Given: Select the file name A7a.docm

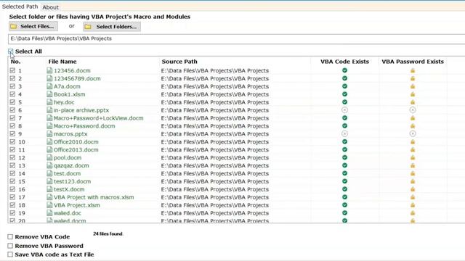Looking at the screenshot, I should pyautogui.click(x=67, y=86).
